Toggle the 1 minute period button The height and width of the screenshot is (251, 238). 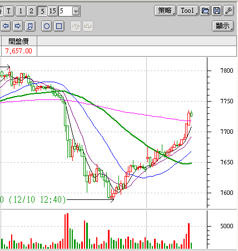click(x=21, y=11)
